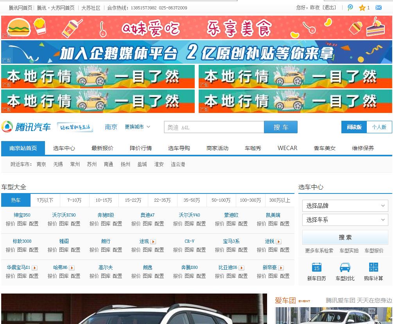This screenshot has width=393, height=324.
Task: Open 沃尔沃XC90 car model link
Action: click(64, 215)
